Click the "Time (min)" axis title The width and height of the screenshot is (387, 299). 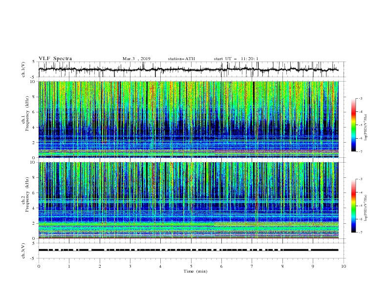tap(195, 271)
